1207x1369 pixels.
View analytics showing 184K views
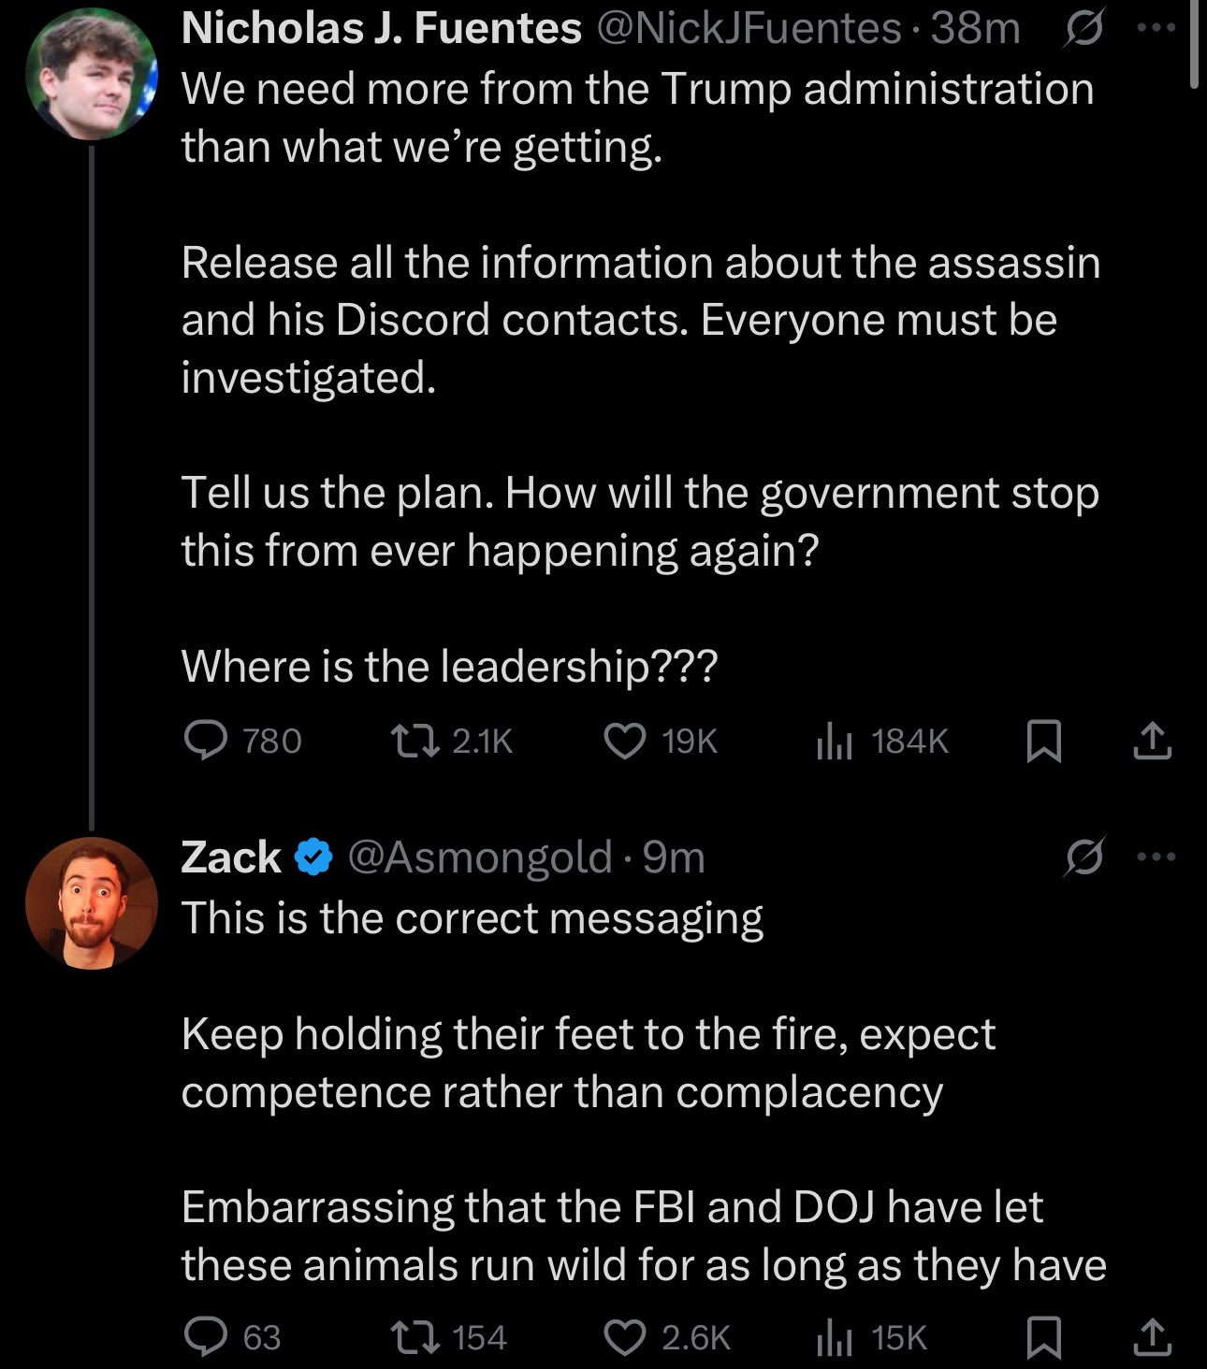pos(834,742)
